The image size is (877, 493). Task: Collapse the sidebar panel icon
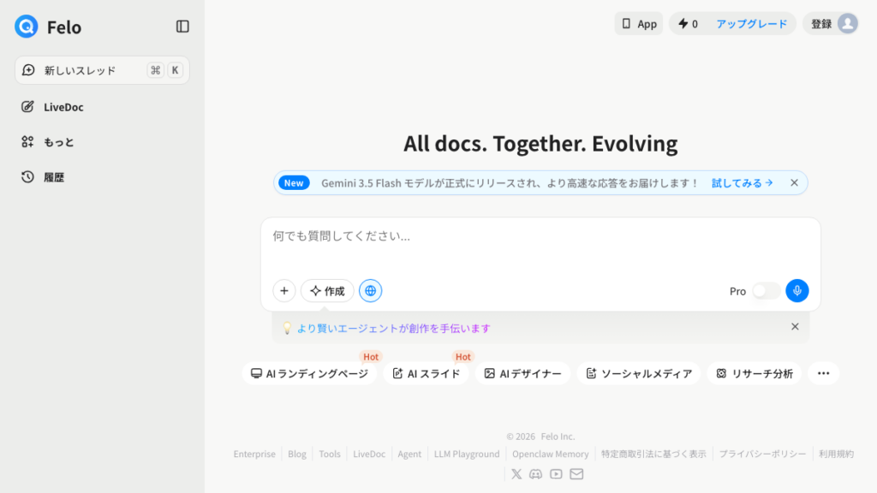click(182, 27)
